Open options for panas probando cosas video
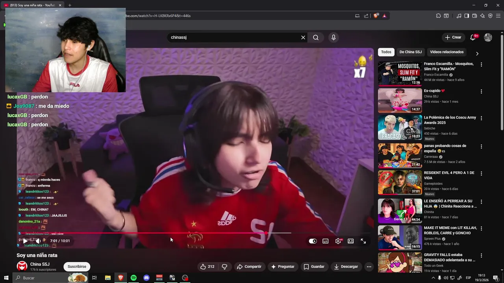504x283 pixels. [481, 147]
